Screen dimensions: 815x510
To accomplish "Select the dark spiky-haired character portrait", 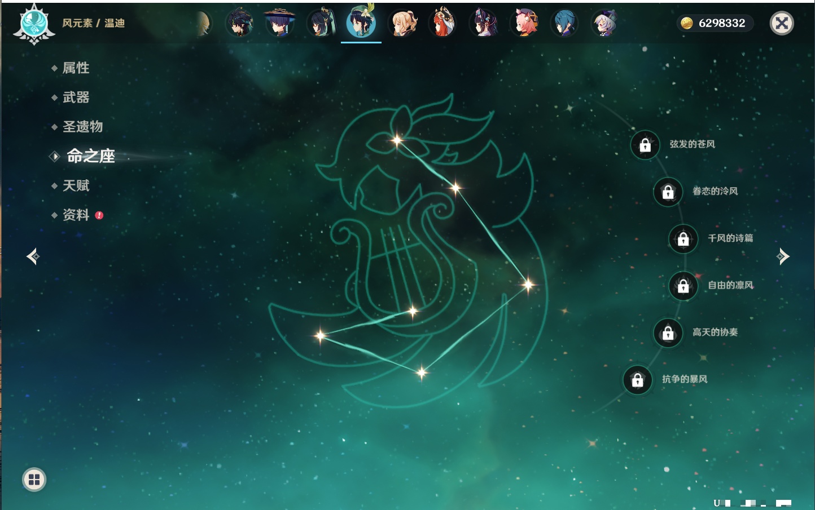I will coord(239,24).
